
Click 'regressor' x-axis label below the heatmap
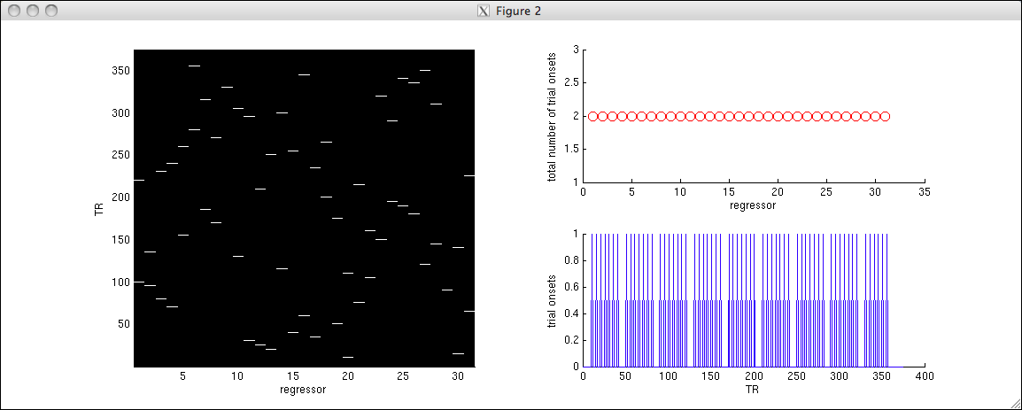[303, 389]
